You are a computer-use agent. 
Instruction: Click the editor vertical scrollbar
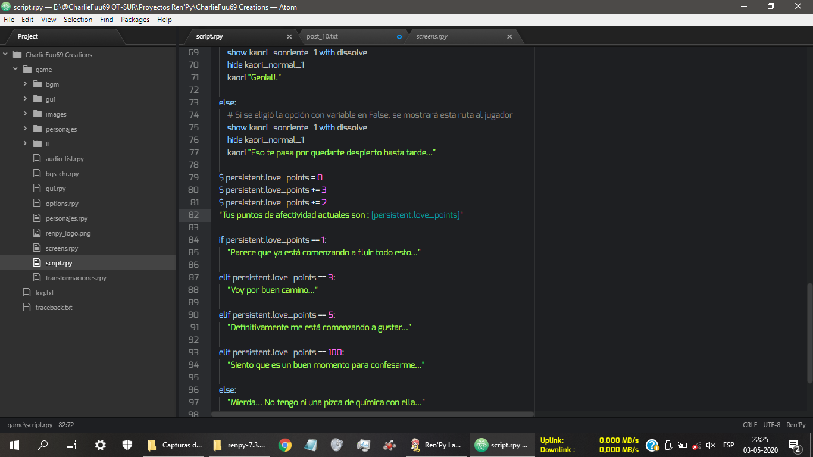click(x=809, y=333)
